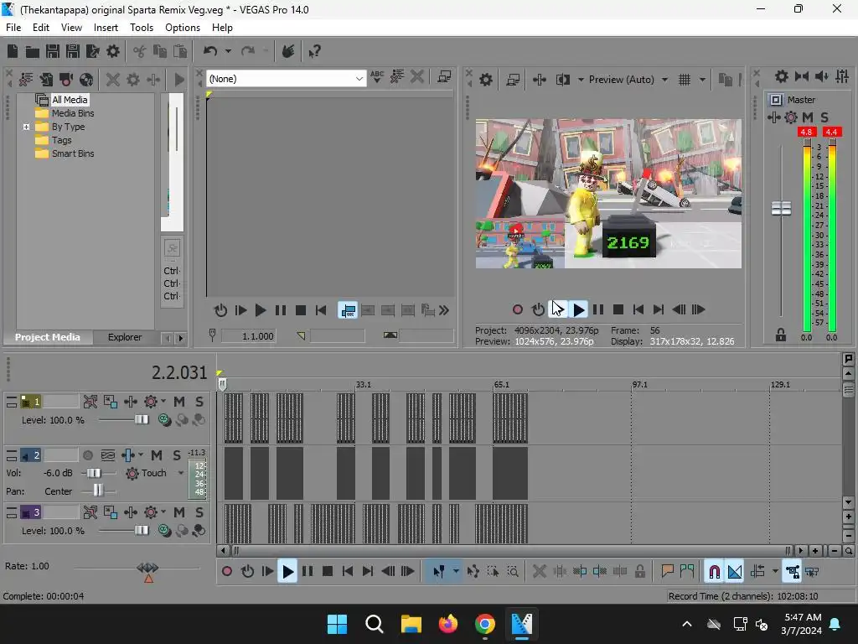Click the timeline transport Play button
The image size is (858, 644).
tap(287, 572)
